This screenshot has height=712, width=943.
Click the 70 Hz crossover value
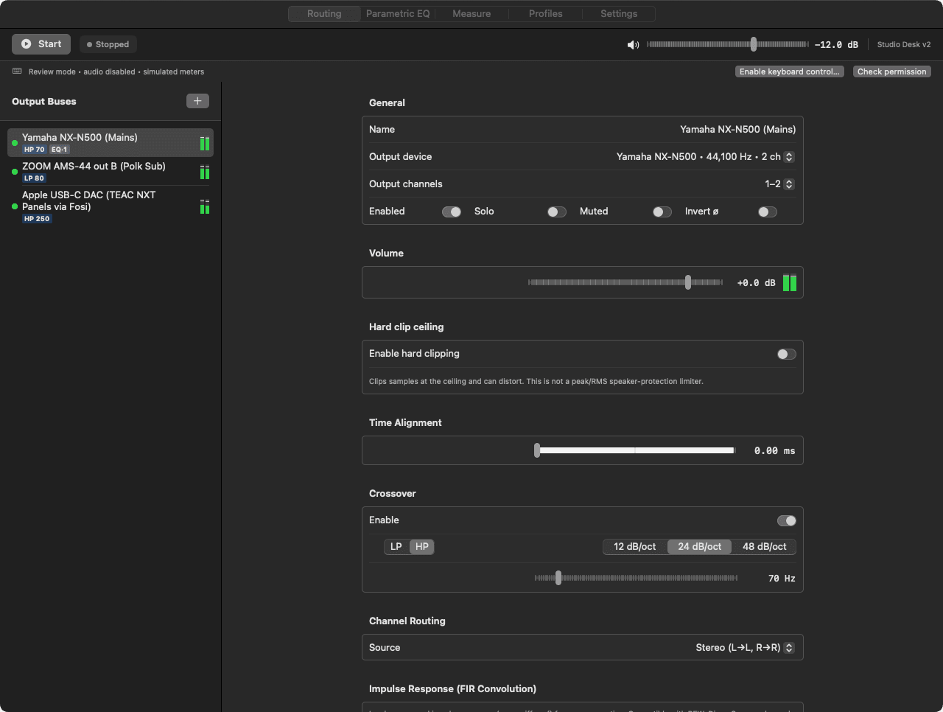point(782,579)
